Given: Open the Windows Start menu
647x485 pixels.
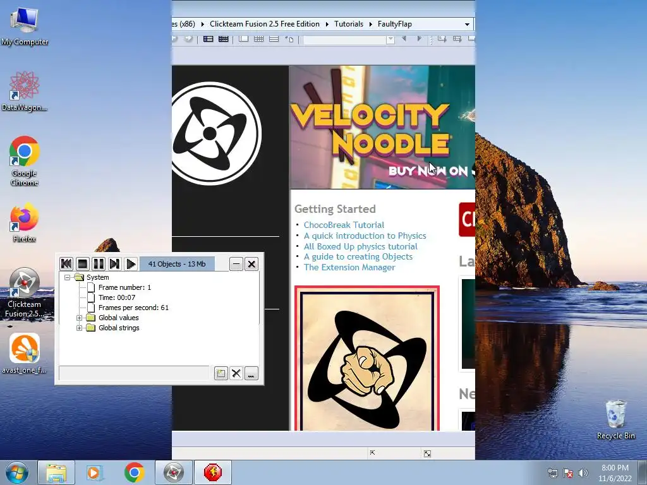Looking at the screenshot, I should [17, 472].
